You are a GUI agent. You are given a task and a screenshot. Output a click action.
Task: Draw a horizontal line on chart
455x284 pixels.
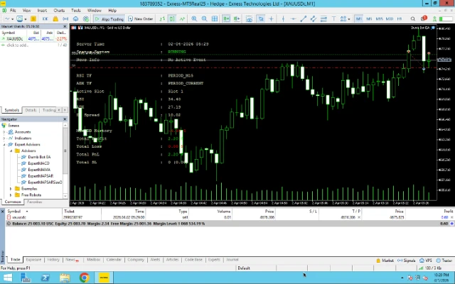click(x=294, y=19)
